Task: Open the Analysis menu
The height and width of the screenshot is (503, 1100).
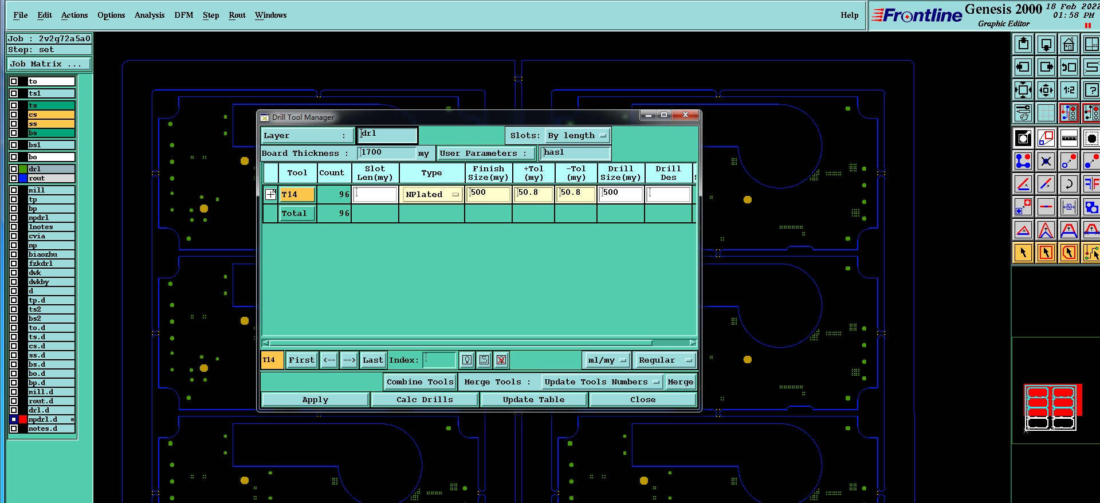Action: coord(150,15)
